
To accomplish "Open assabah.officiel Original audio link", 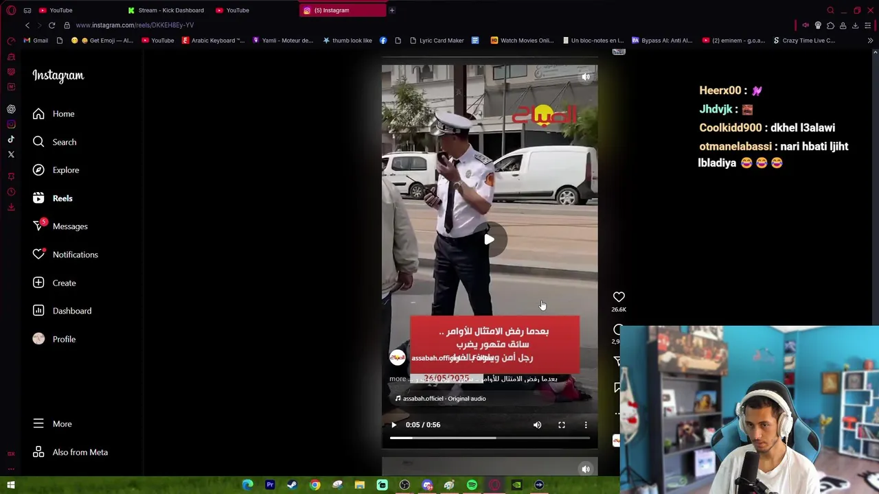I will tap(440, 399).
